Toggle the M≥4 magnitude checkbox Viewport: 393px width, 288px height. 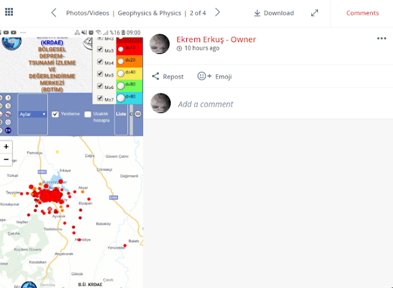[x=100, y=61]
